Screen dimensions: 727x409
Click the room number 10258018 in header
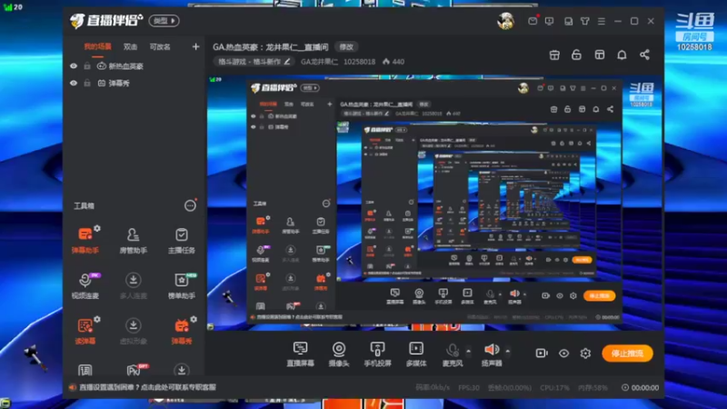click(x=359, y=61)
